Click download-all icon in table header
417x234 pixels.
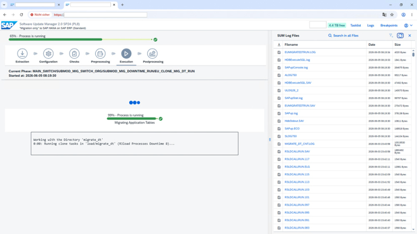279,45
